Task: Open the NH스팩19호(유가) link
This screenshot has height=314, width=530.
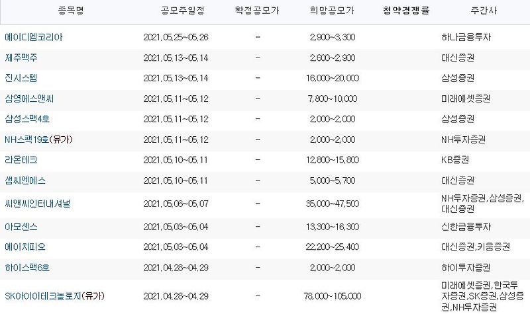Action: (38, 139)
